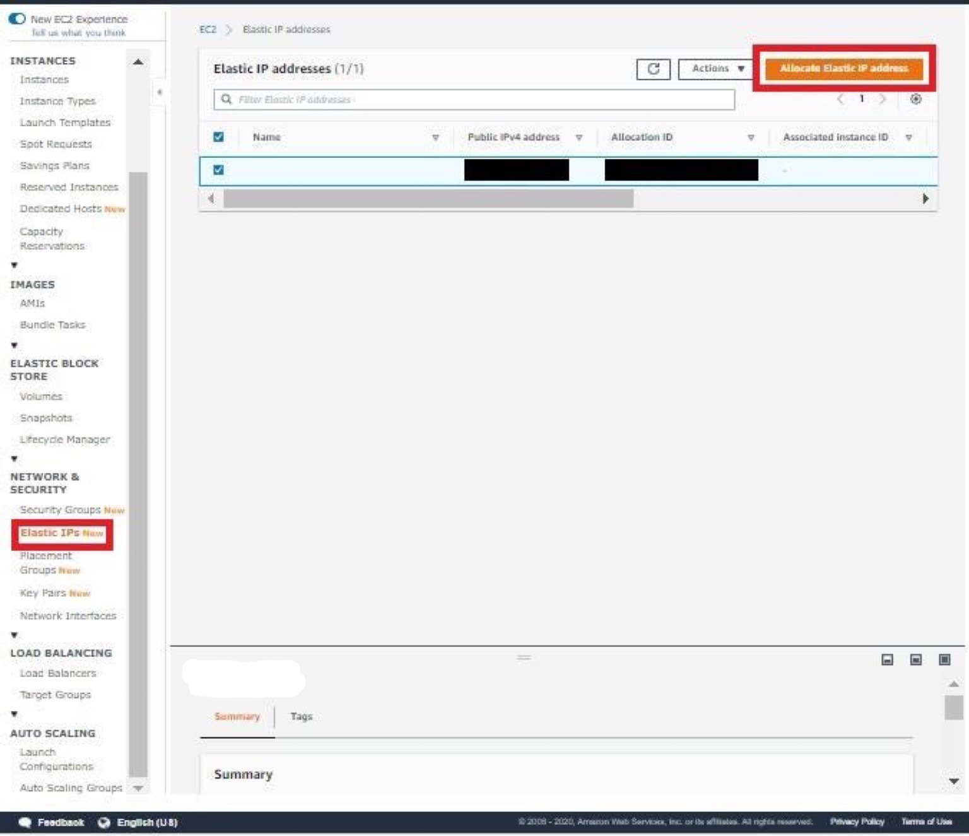The height and width of the screenshot is (836, 969).
Task: Open Security Groups in sidebar
Action: pos(60,510)
